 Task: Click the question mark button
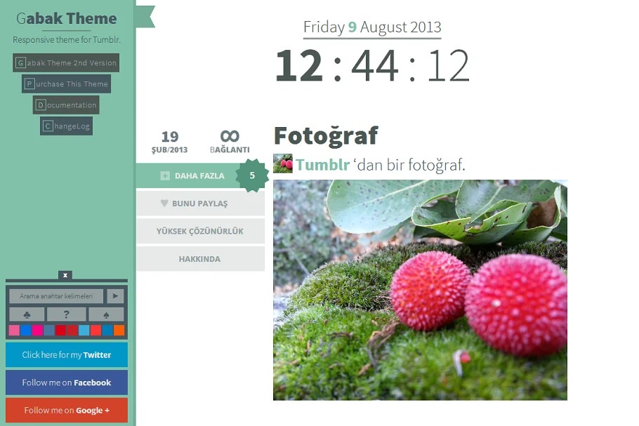coord(67,314)
